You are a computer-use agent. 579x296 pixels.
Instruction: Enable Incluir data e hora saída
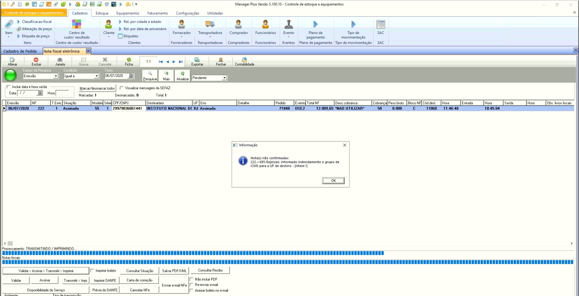[9, 87]
